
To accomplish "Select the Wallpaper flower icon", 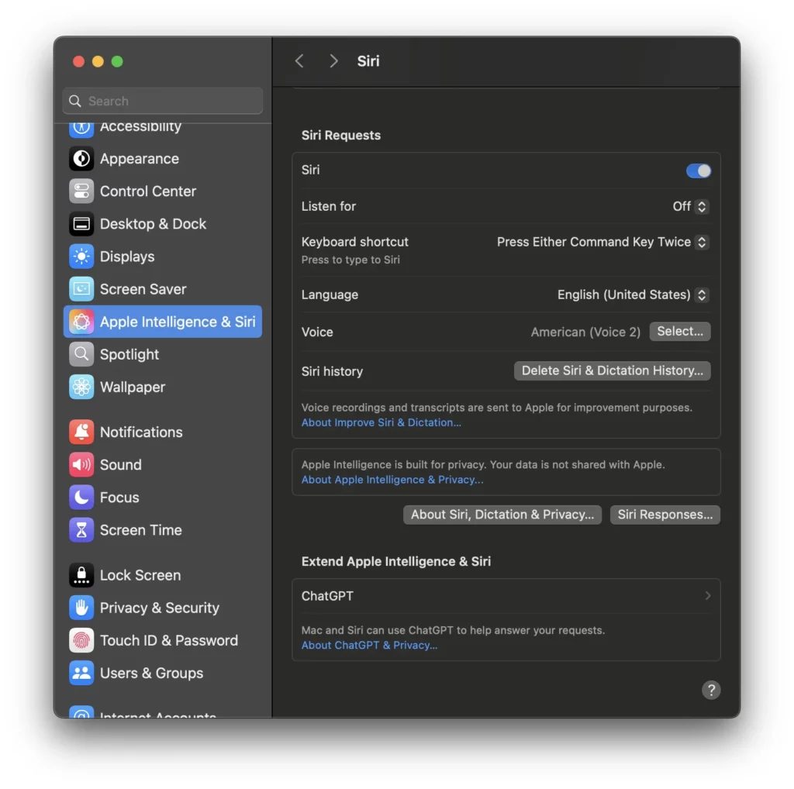I will coord(81,388).
